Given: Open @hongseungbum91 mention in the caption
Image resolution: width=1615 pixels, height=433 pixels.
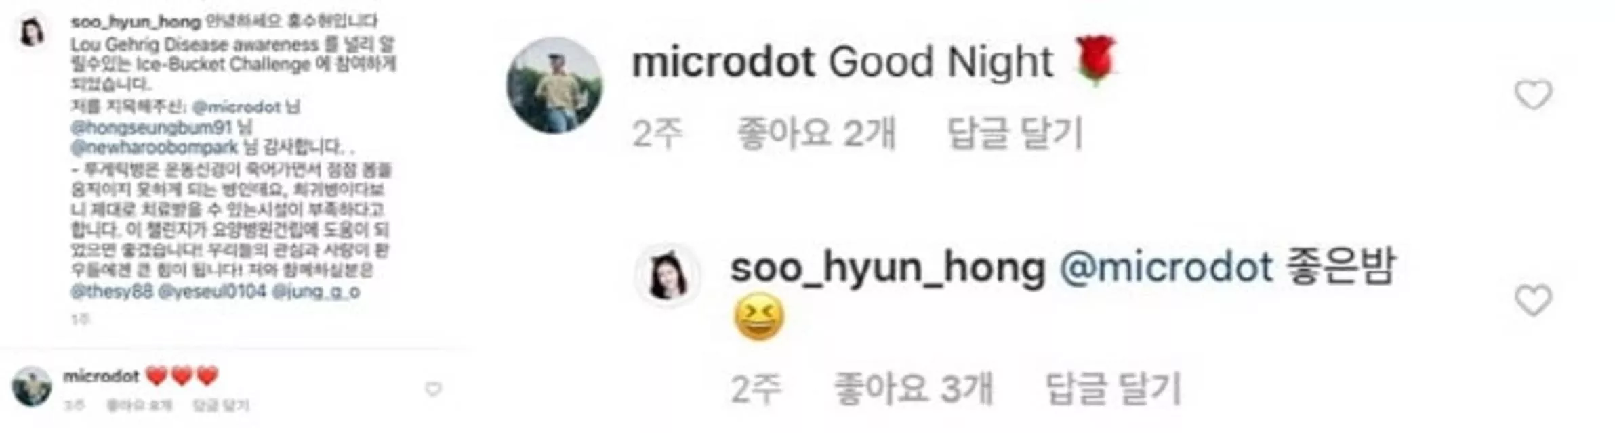Looking at the screenshot, I should pyautogui.click(x=152, y=127).
